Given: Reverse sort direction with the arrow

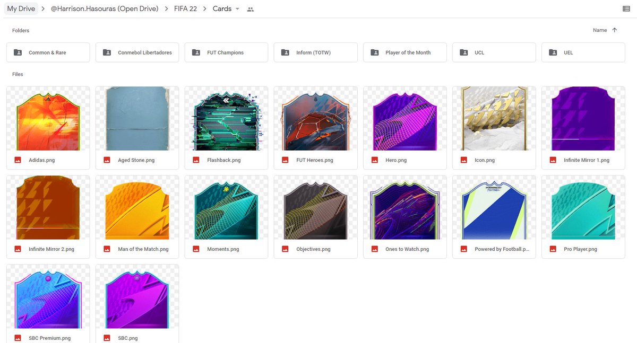Looking at the screenshot, I should [615, 30].
